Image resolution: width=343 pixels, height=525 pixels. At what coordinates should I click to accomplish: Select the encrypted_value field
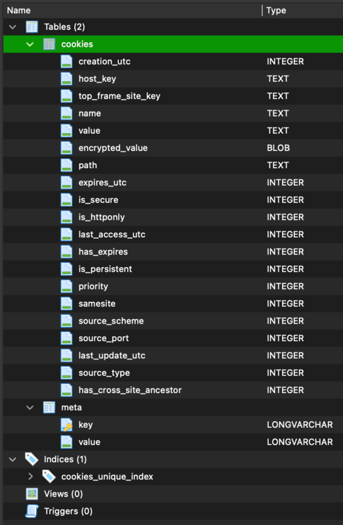coord(173,148)
